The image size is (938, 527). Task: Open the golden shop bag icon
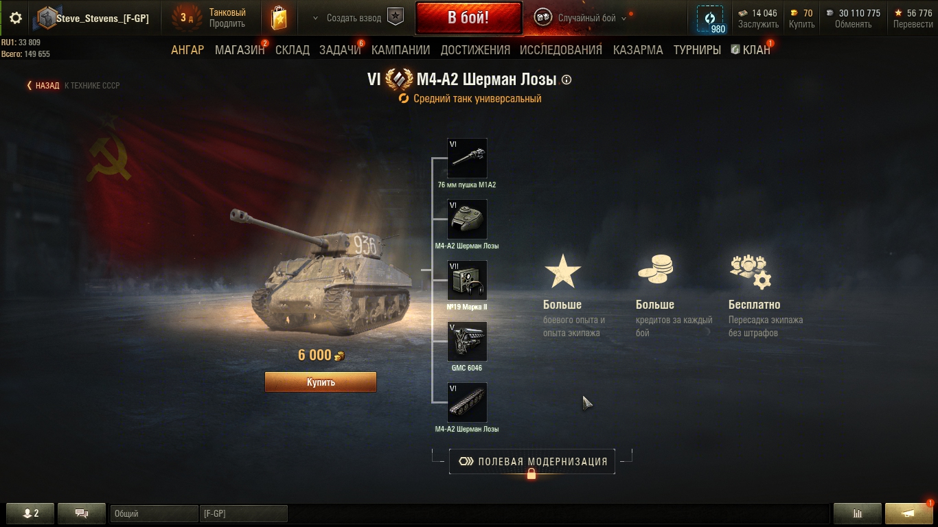coord(279,19)
